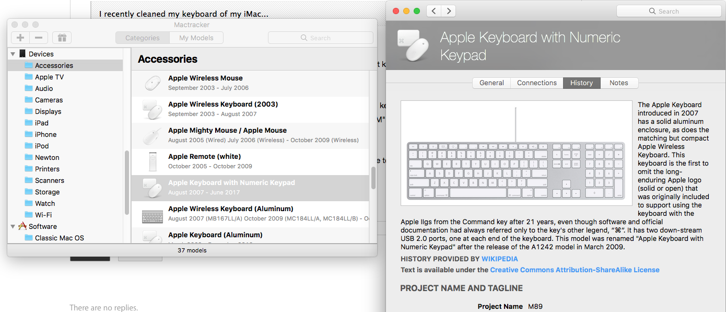The height and width of the screenshot is (312, 726).
Task: Open the WIKIPEDIA link
Action: [500, 259]
